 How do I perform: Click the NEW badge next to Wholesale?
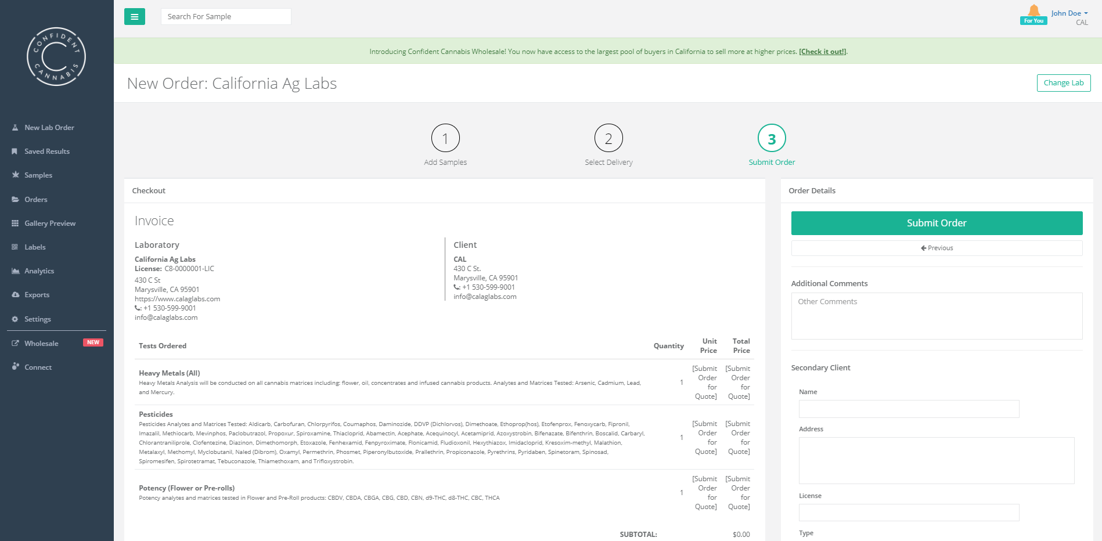[93, 342]
